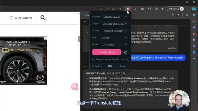Toggle split screen icon in toolbar
This screenshot has width=198, height=111.
[142, 9]
